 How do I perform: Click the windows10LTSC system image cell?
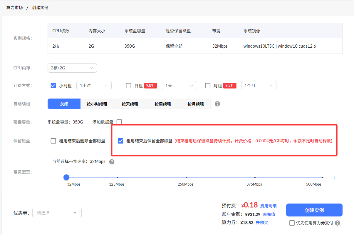(280, 46)
